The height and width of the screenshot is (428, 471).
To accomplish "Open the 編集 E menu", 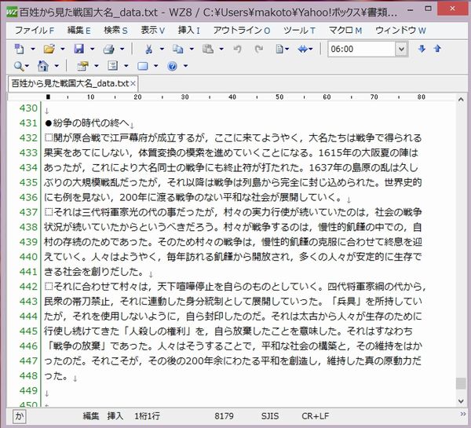I will (78, 31).
